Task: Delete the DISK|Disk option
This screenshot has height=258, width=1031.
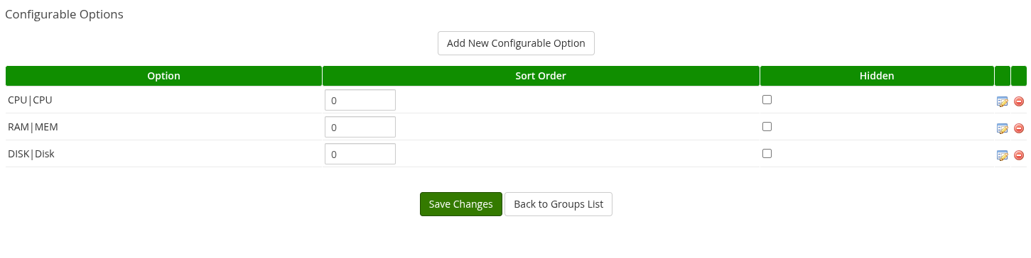Action: pos(1018,155)
